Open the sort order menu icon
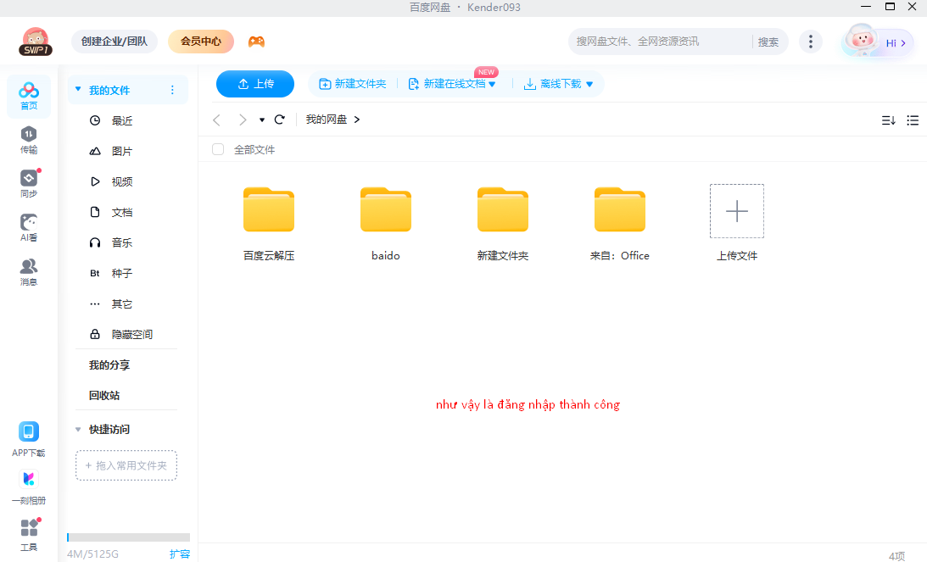This screenshot has height=562, width=927. [888, 120]
